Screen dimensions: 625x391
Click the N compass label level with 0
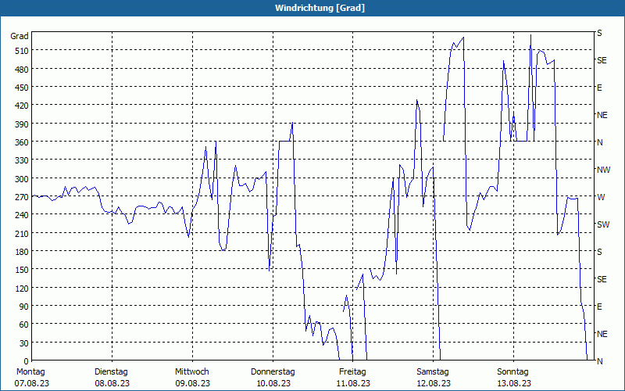tap(599, 361)
